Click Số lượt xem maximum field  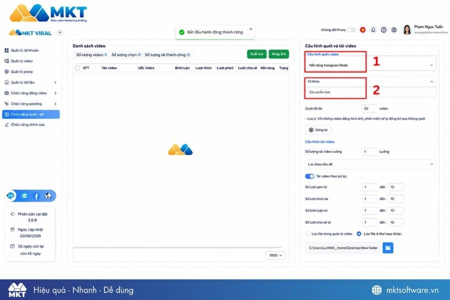396,187
